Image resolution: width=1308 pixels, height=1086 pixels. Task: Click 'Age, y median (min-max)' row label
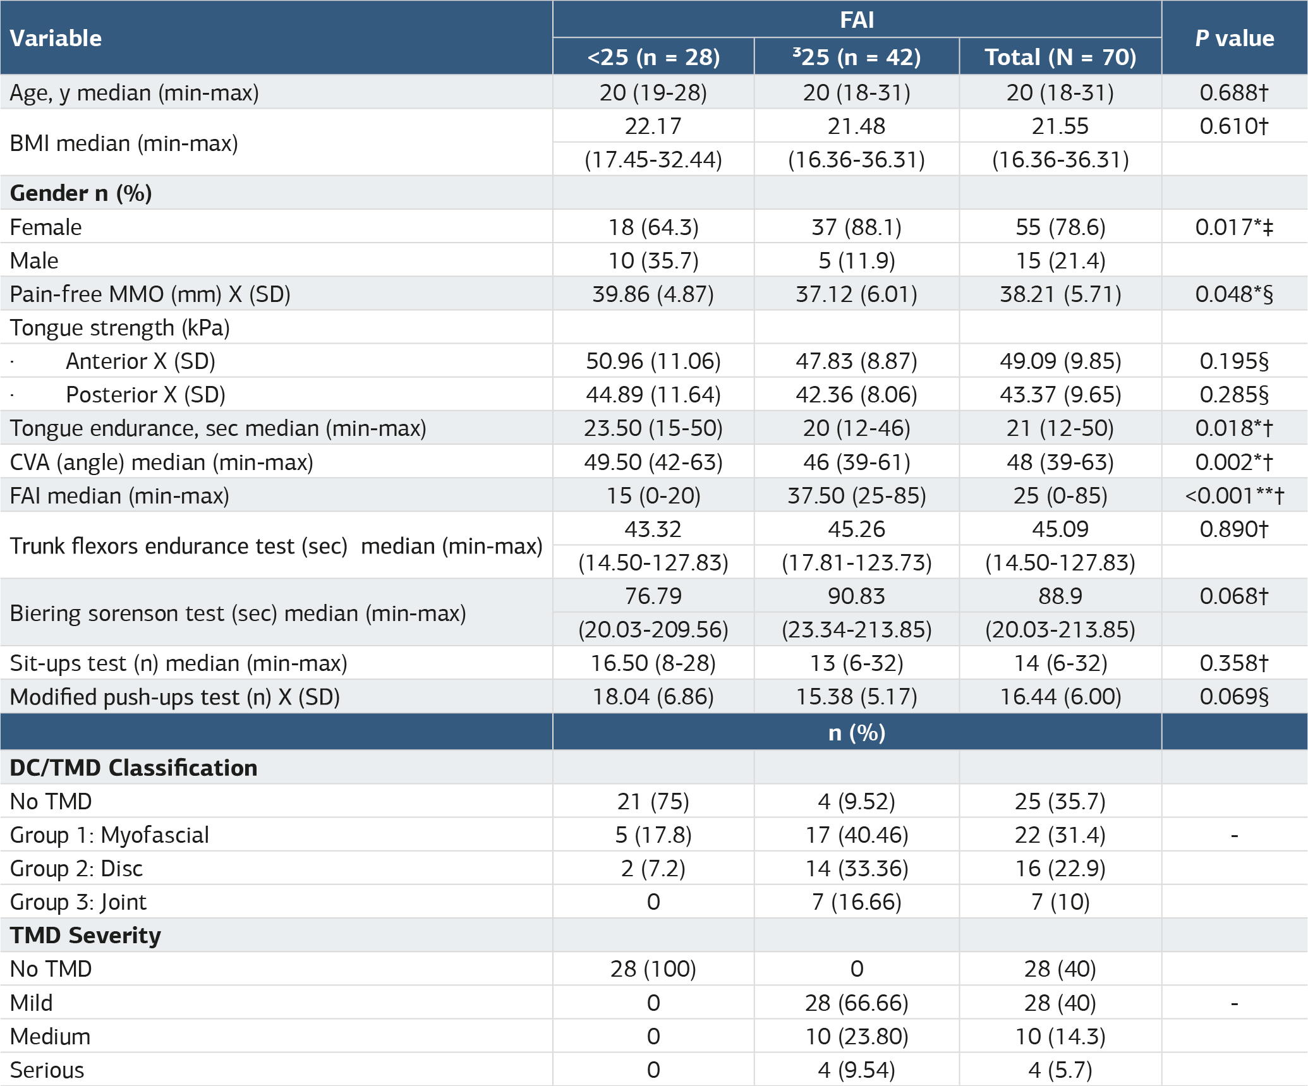(x=134, y=93)
